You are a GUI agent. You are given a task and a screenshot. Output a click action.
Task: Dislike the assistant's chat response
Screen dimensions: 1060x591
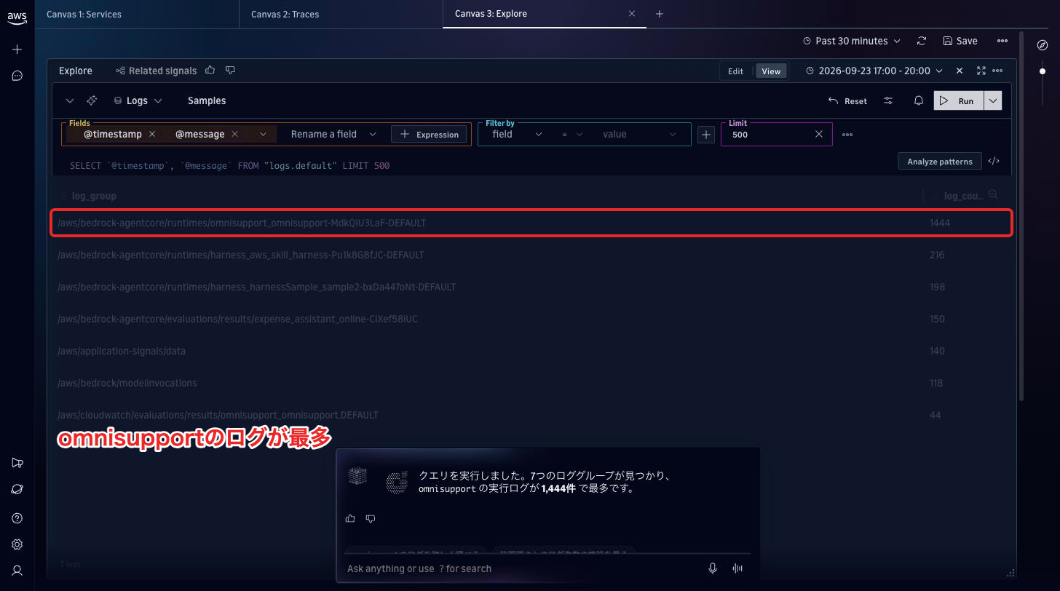pyautogui.click(x=371, y=518)
